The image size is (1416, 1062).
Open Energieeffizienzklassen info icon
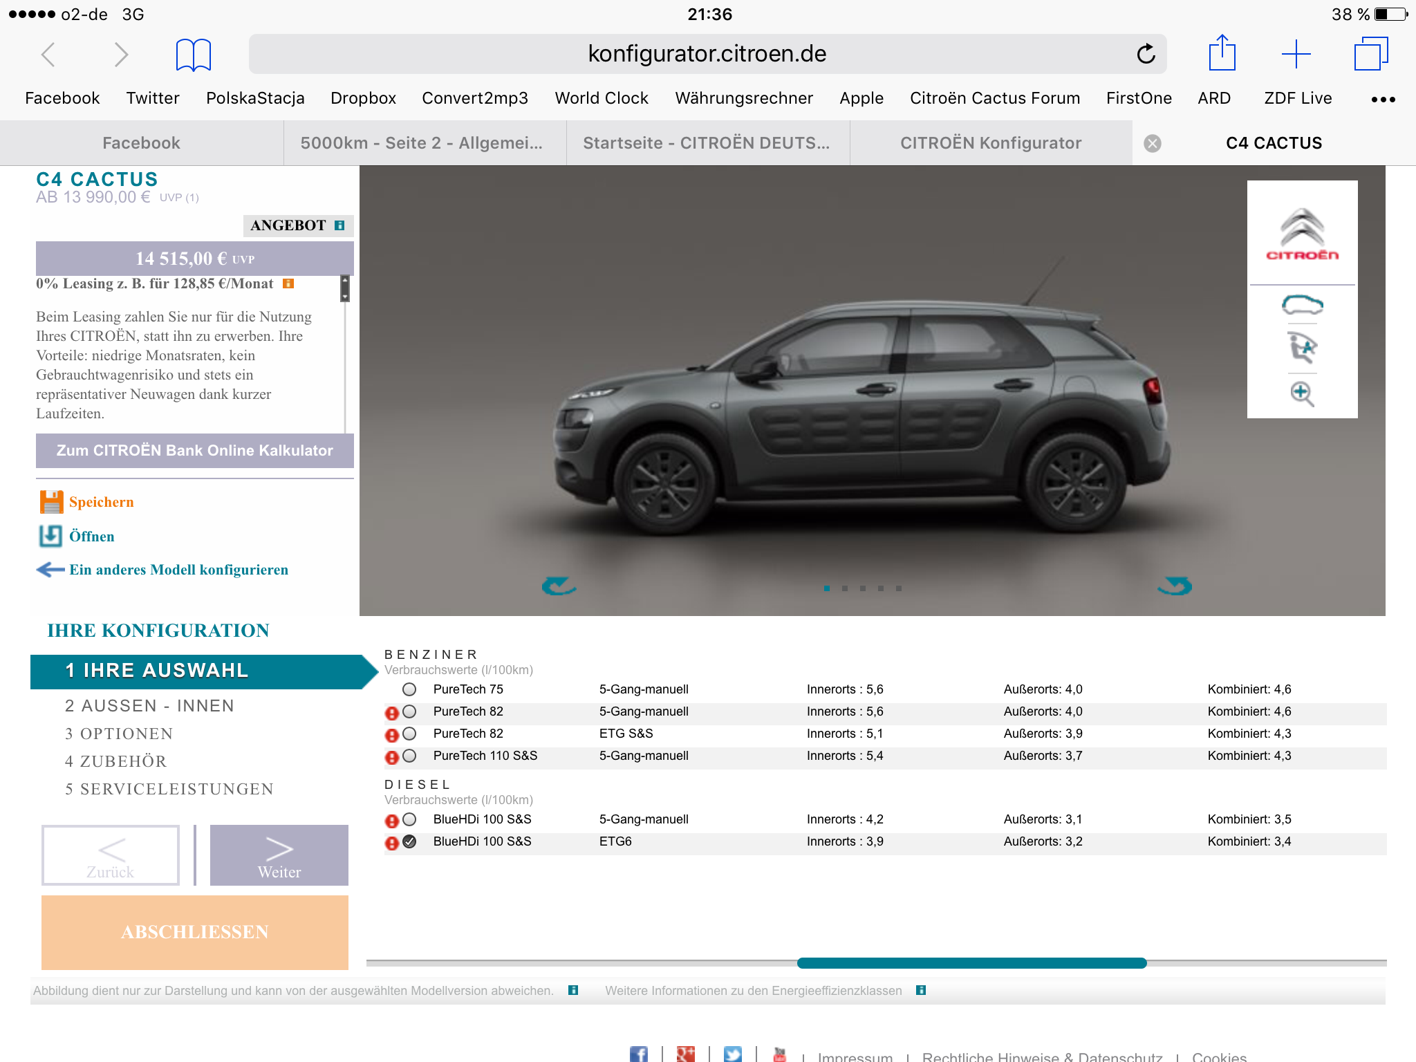coord(920,990)
